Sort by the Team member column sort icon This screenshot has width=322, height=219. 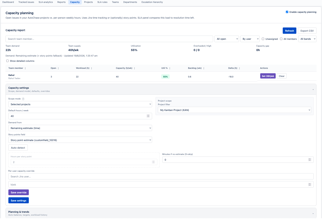(x=25, y=68)
